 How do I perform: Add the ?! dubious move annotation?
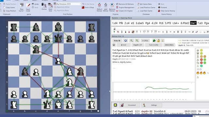coord(148,32)
